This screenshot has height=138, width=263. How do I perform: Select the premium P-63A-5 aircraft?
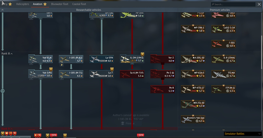193,74
